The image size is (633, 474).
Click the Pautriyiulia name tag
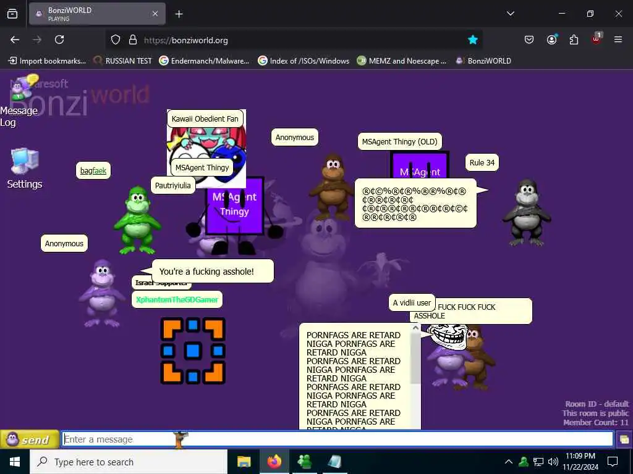[173, 185]
